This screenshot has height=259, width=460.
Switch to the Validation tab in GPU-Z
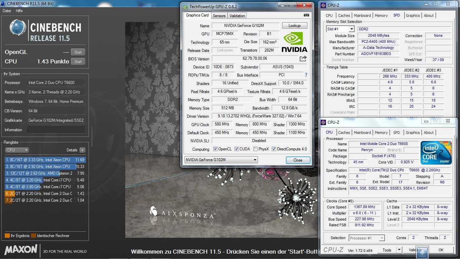(x=237, y=16)
